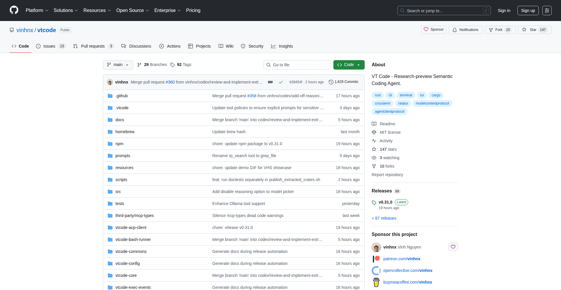Click the Open Collective logo icon

tap(376, 270)
